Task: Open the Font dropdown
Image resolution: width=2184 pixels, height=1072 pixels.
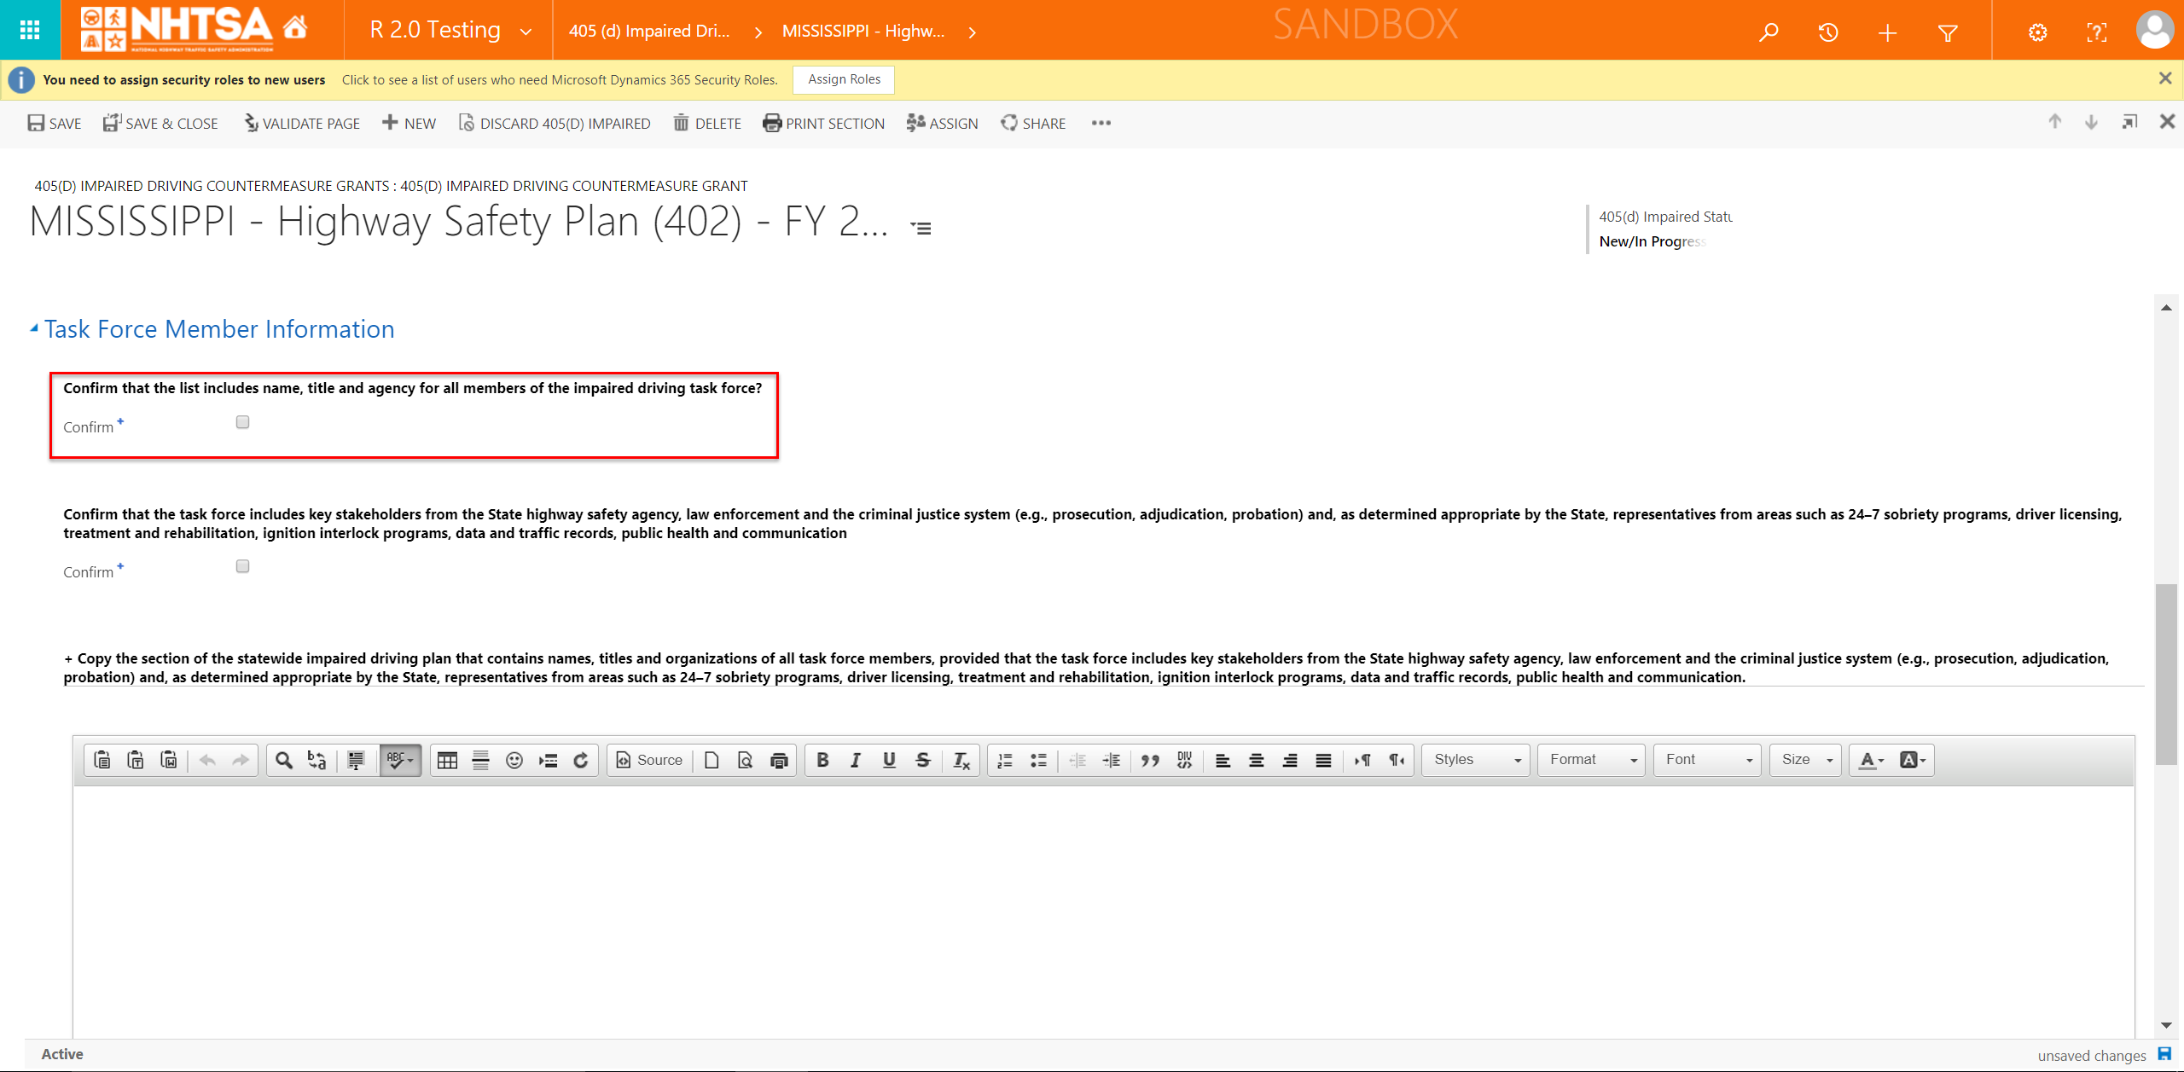Action: pyautogui.click(x=1707, y=760)
